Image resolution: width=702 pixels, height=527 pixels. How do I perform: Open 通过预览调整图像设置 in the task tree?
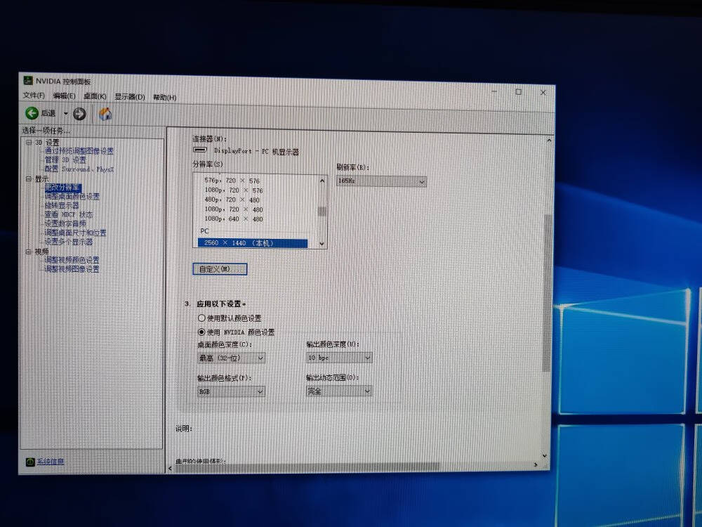[79, 151]
